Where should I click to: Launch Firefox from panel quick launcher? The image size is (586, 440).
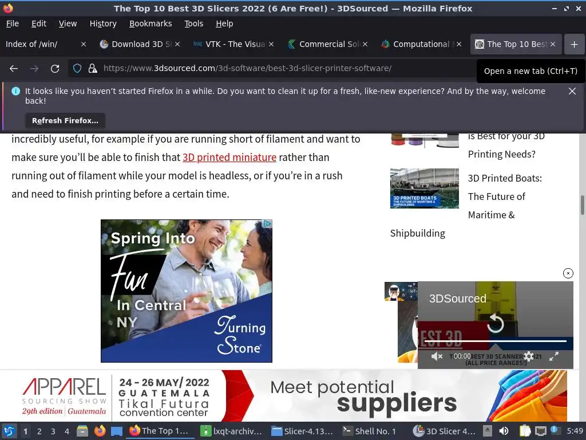pyautogui.click(x=100, y=431)
